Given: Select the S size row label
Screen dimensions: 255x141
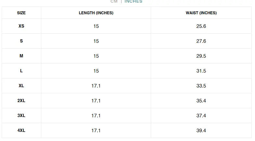Looking at the screenshot, I should click(21, 41).
